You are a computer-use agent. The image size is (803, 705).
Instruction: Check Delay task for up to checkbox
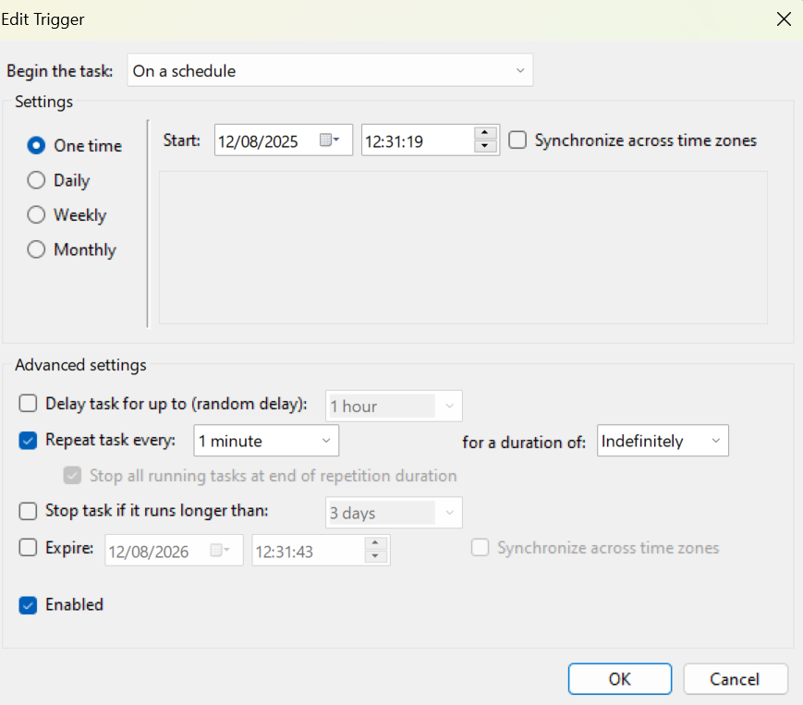[29, 403]
